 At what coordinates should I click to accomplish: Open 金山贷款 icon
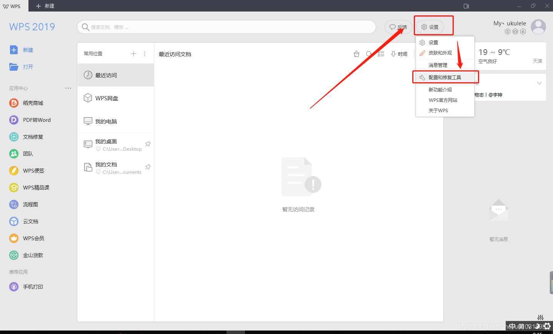pyautogui.click(x=14, y=255)
